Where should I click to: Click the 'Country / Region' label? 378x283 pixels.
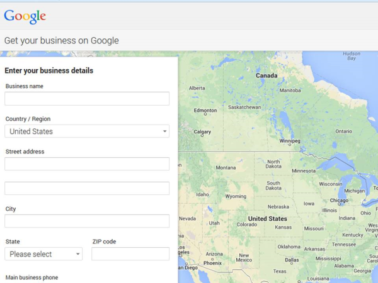tap(28, 119)
